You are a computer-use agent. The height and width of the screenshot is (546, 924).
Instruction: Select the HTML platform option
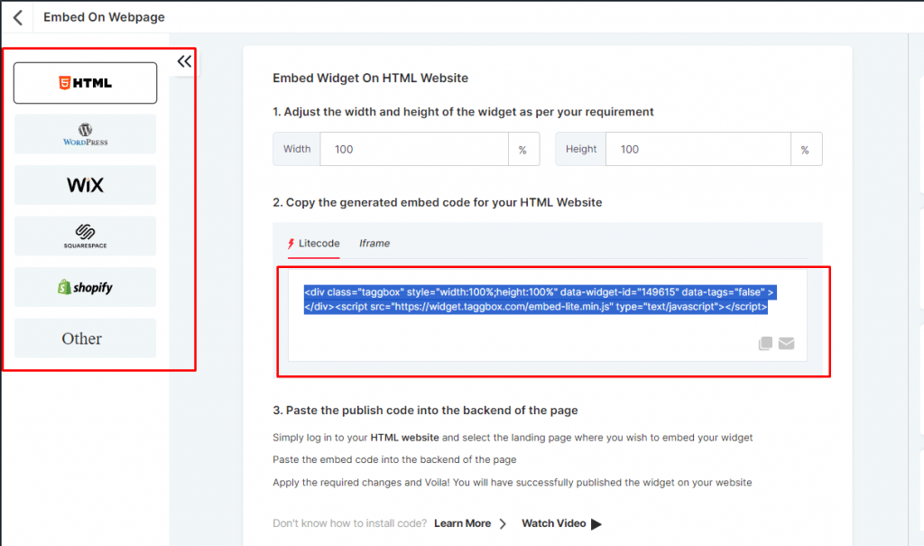[x=85, y=82]
